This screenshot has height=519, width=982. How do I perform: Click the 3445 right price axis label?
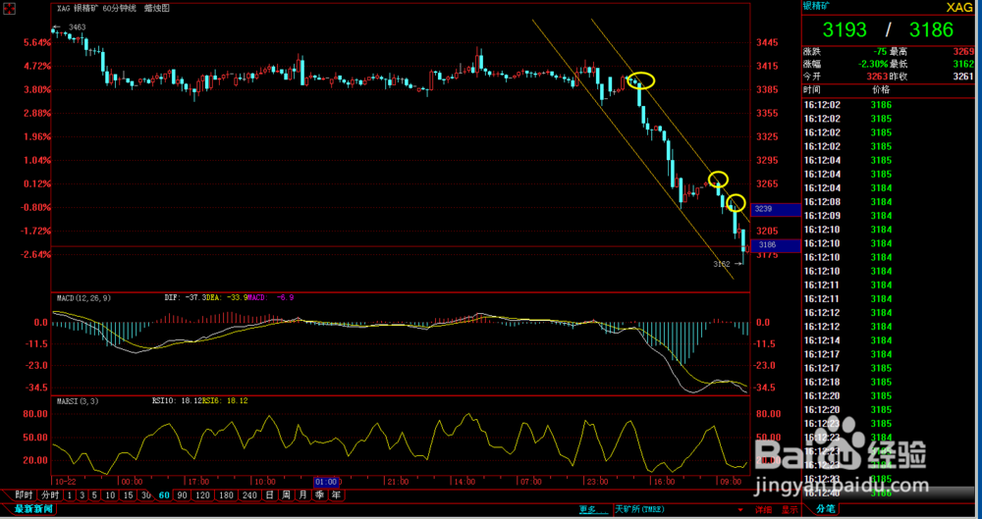tap(767, 42)
